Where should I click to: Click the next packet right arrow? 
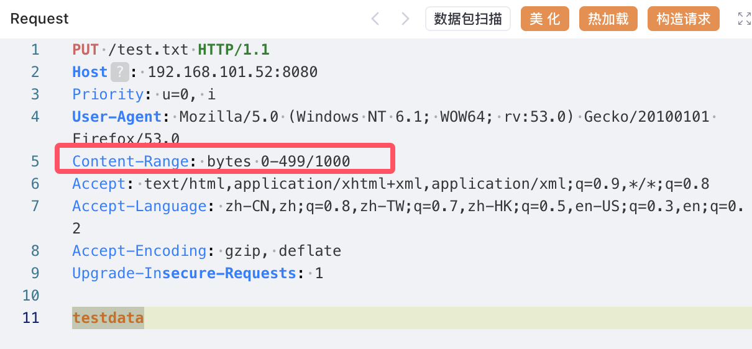point(406,19)
